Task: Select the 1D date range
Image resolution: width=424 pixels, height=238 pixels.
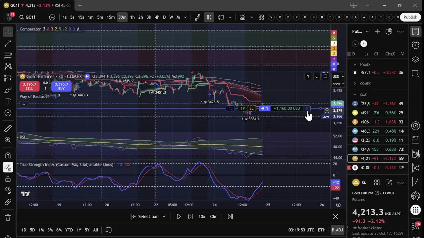Action: (24, 230)
